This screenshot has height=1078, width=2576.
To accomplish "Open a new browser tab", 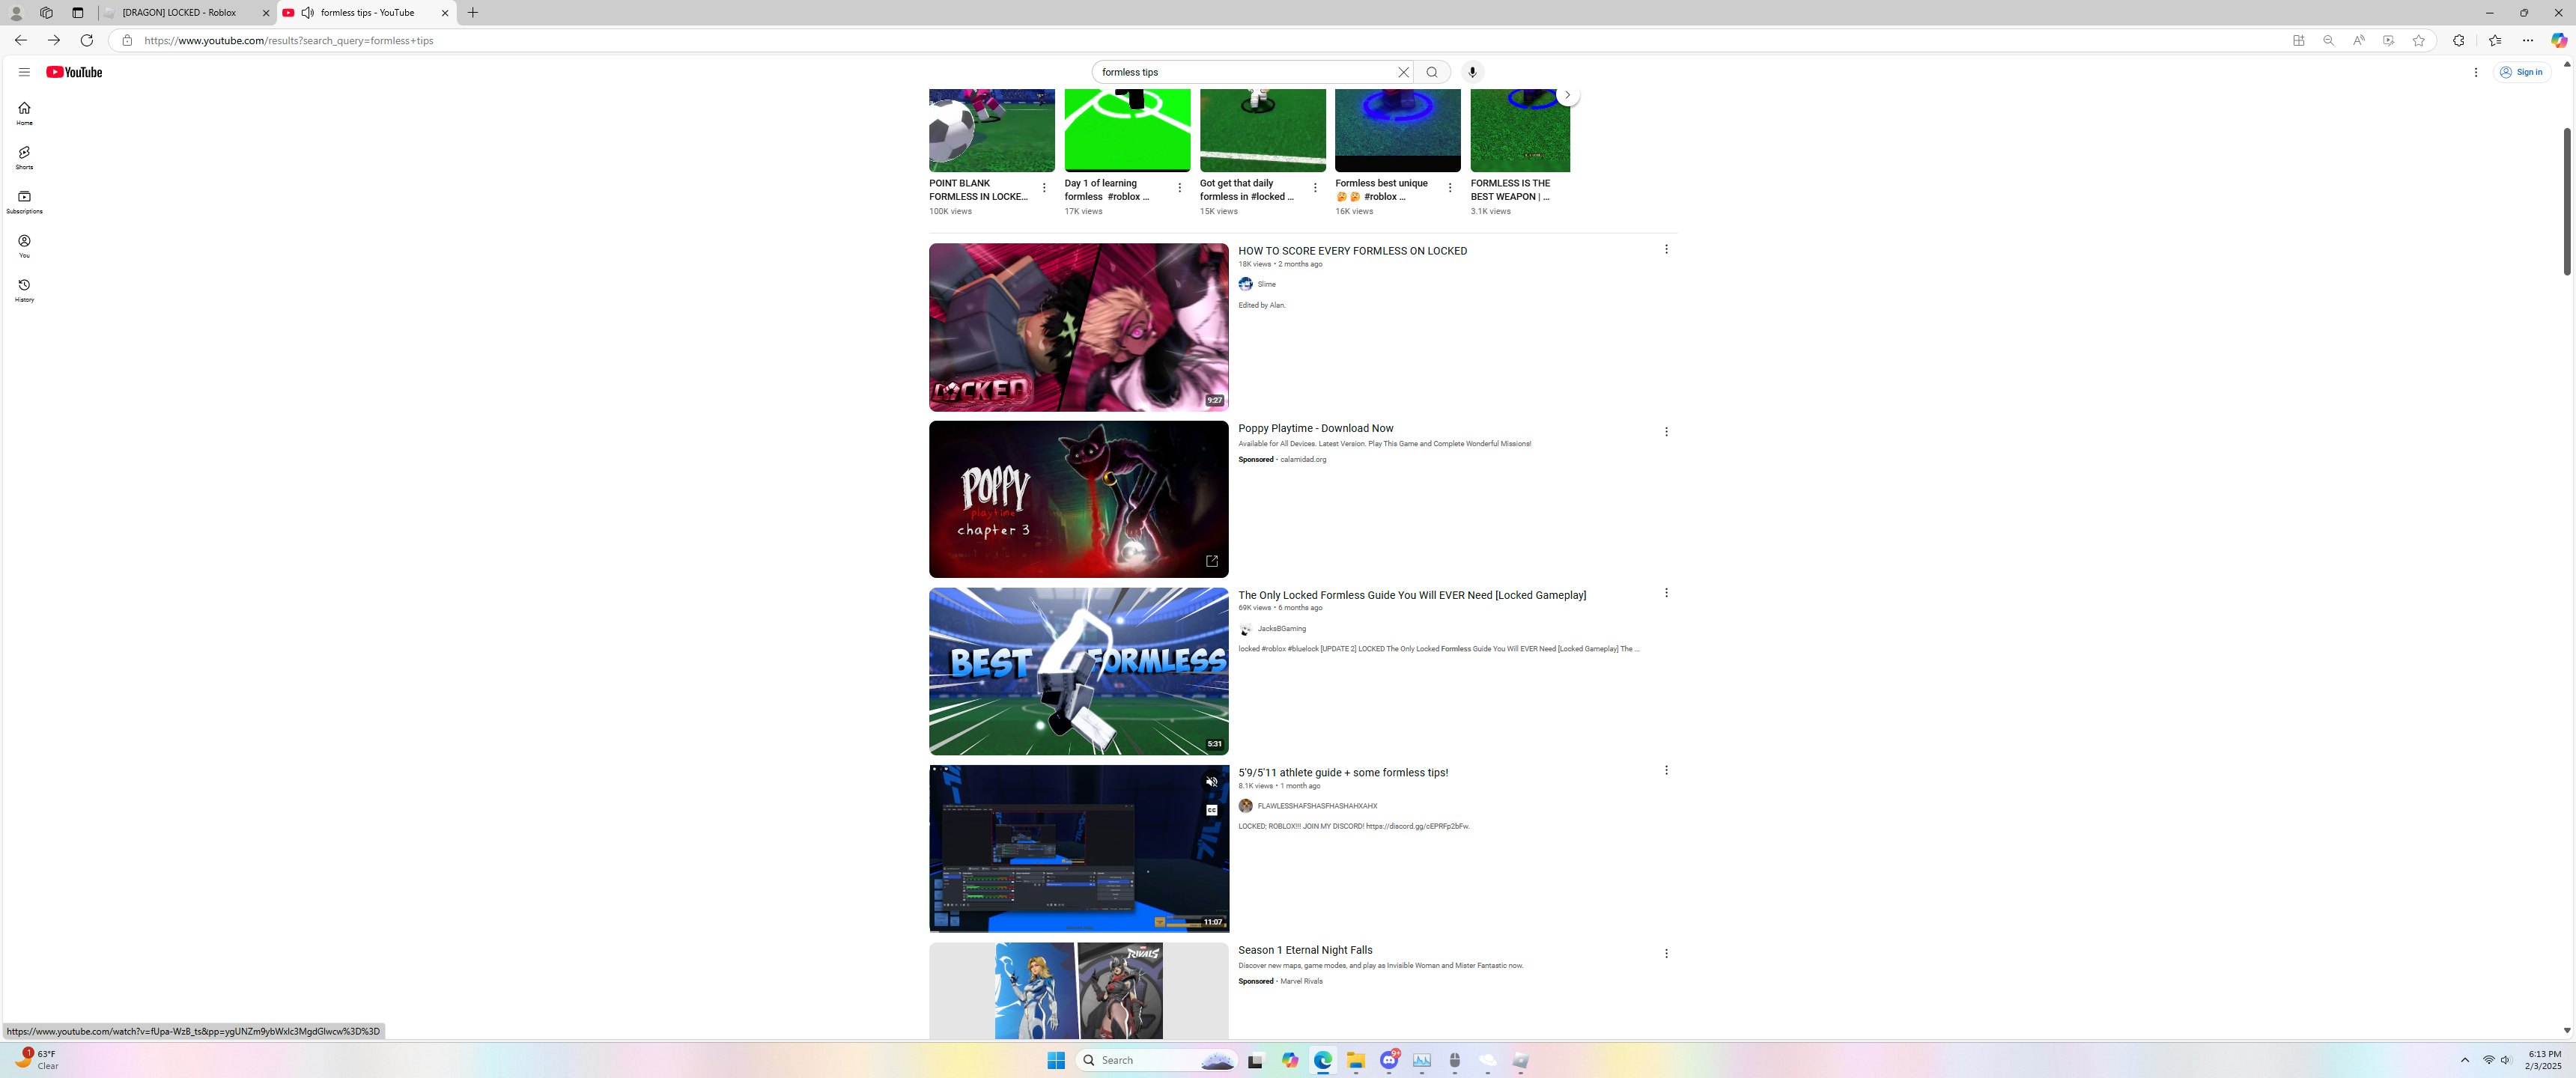I will (x=473, y=13).
